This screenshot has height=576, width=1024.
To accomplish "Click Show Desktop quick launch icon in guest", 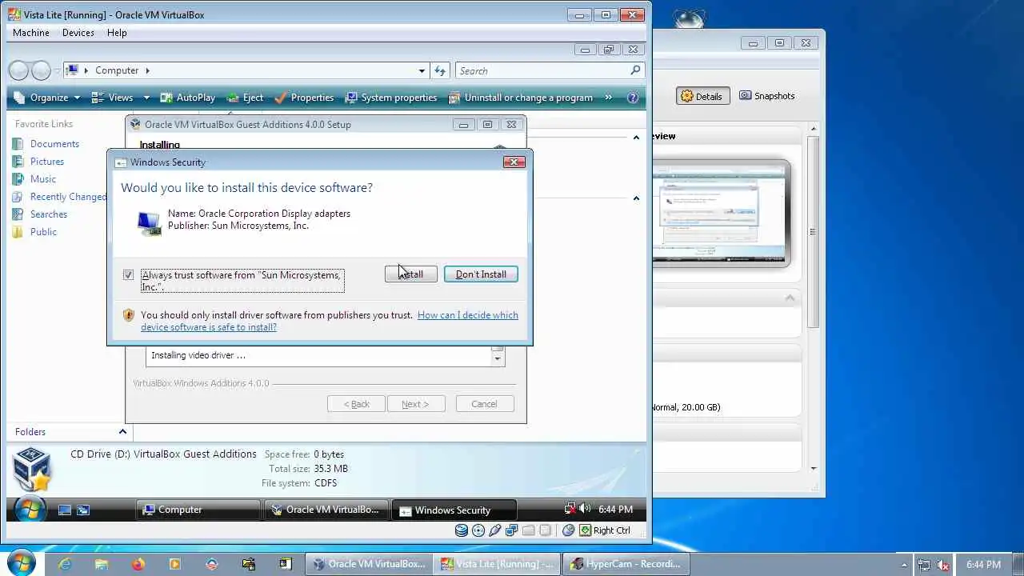I will (x=65, y=510).
